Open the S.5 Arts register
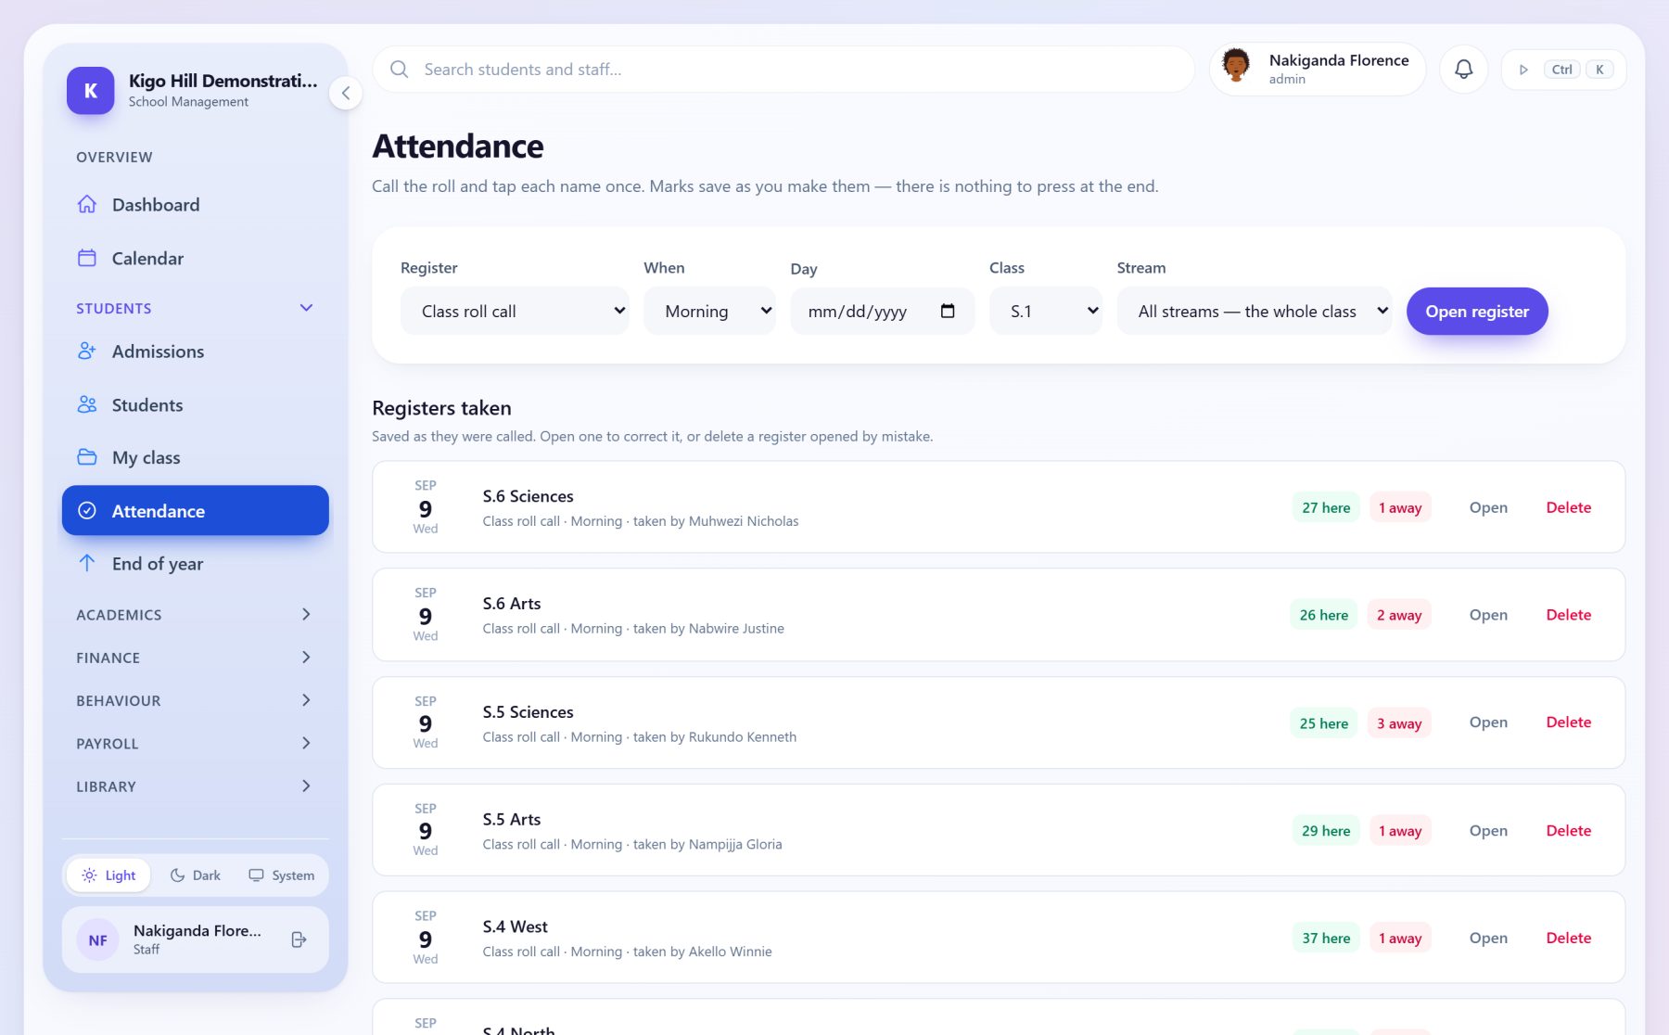Viewport: 1669px width, 1035px height. [1488, 831]
